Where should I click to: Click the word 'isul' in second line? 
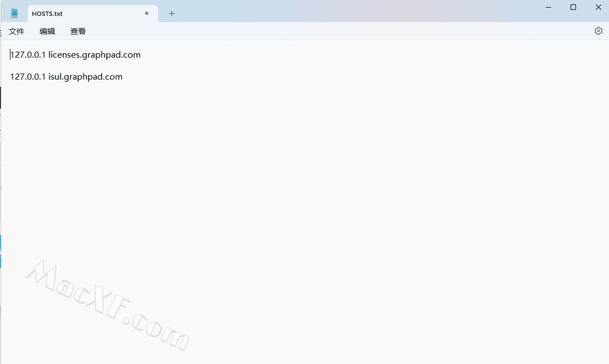click(55, 77)
